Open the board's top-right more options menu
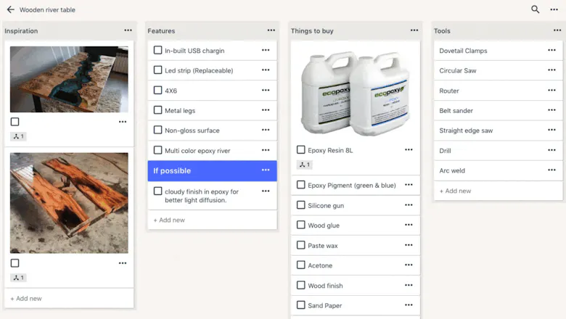 pos(554,9)
